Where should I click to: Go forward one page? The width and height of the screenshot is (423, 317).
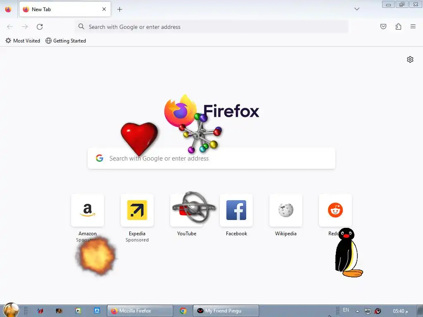point(25,27)
